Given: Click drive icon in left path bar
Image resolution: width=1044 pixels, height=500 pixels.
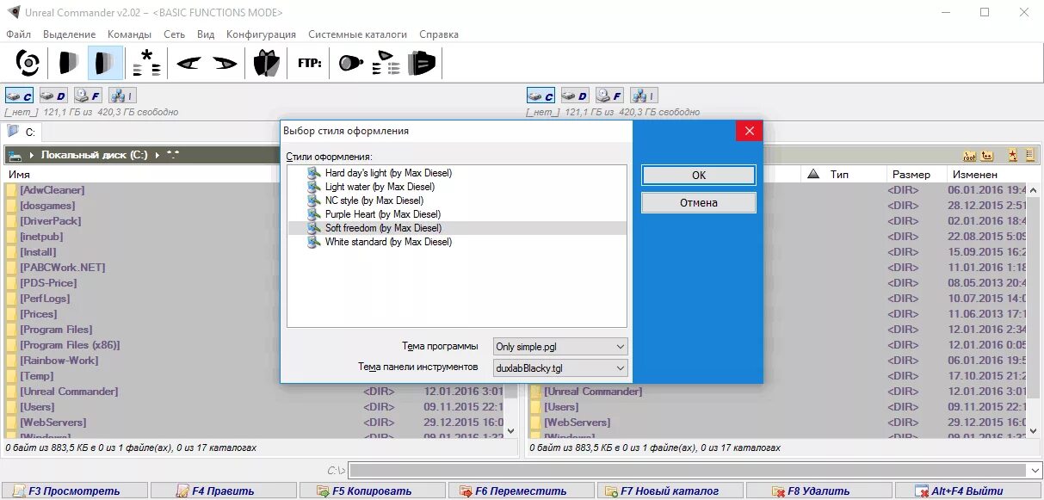Looking at the screenshot, I should [x=15, y=155].
